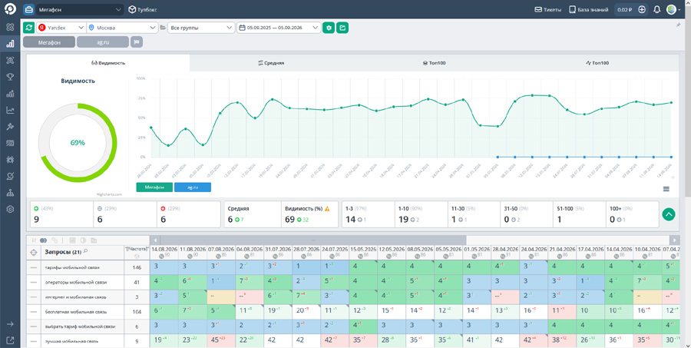
Task: Open the Все группы dropdown
Action: pos(201,28)
